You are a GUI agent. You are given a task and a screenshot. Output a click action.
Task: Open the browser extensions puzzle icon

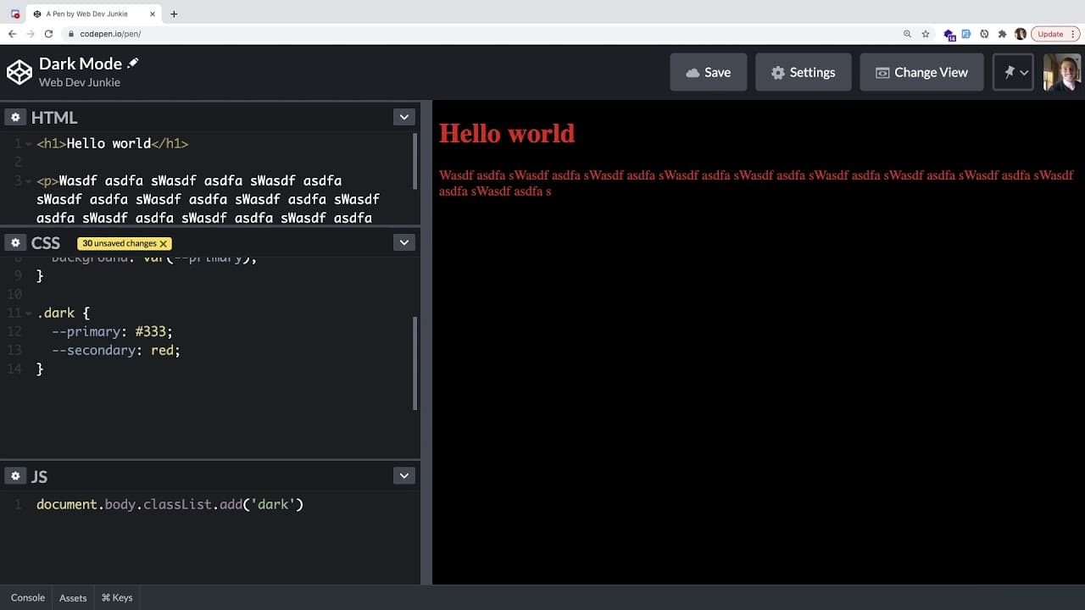click(x=1002, y=34)
